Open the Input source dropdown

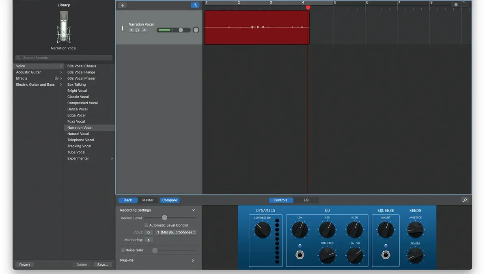coord(177,232)
